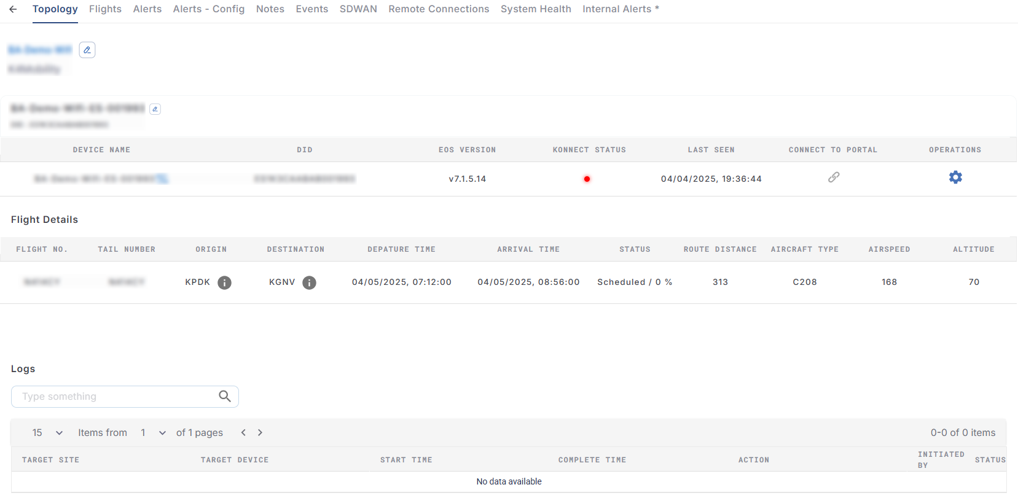
Task: Go to previous logs page
Action: pyautogui.click(x=244, y=433)
